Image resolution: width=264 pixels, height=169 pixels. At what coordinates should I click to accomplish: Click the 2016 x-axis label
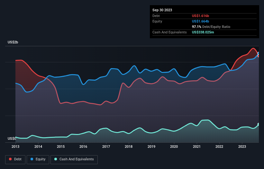click(x=83, y=147)
